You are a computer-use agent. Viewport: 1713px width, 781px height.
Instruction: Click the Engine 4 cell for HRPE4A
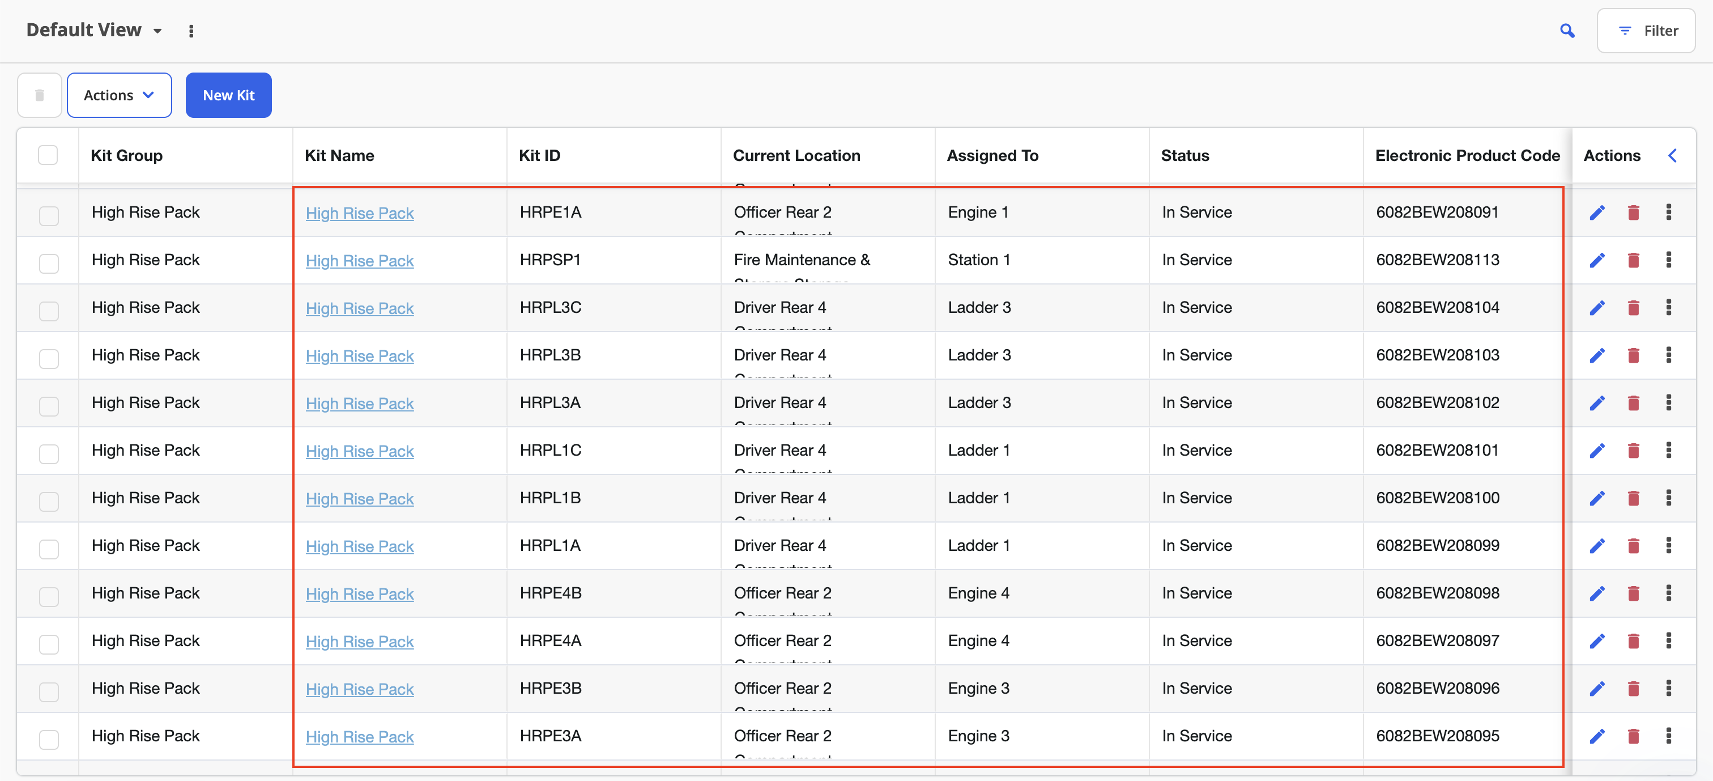click(978, 640)
